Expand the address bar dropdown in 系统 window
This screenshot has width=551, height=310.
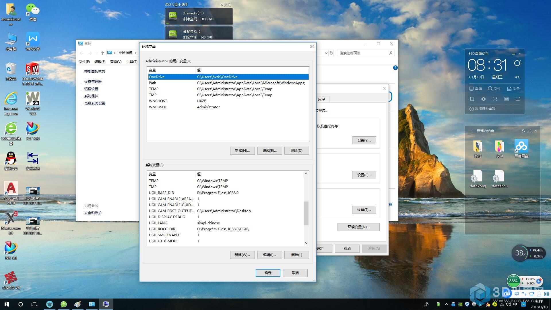(326, 53)
